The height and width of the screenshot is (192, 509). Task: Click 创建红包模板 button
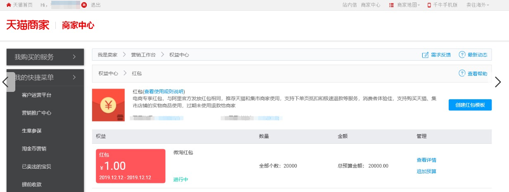[x=470, y=105]
